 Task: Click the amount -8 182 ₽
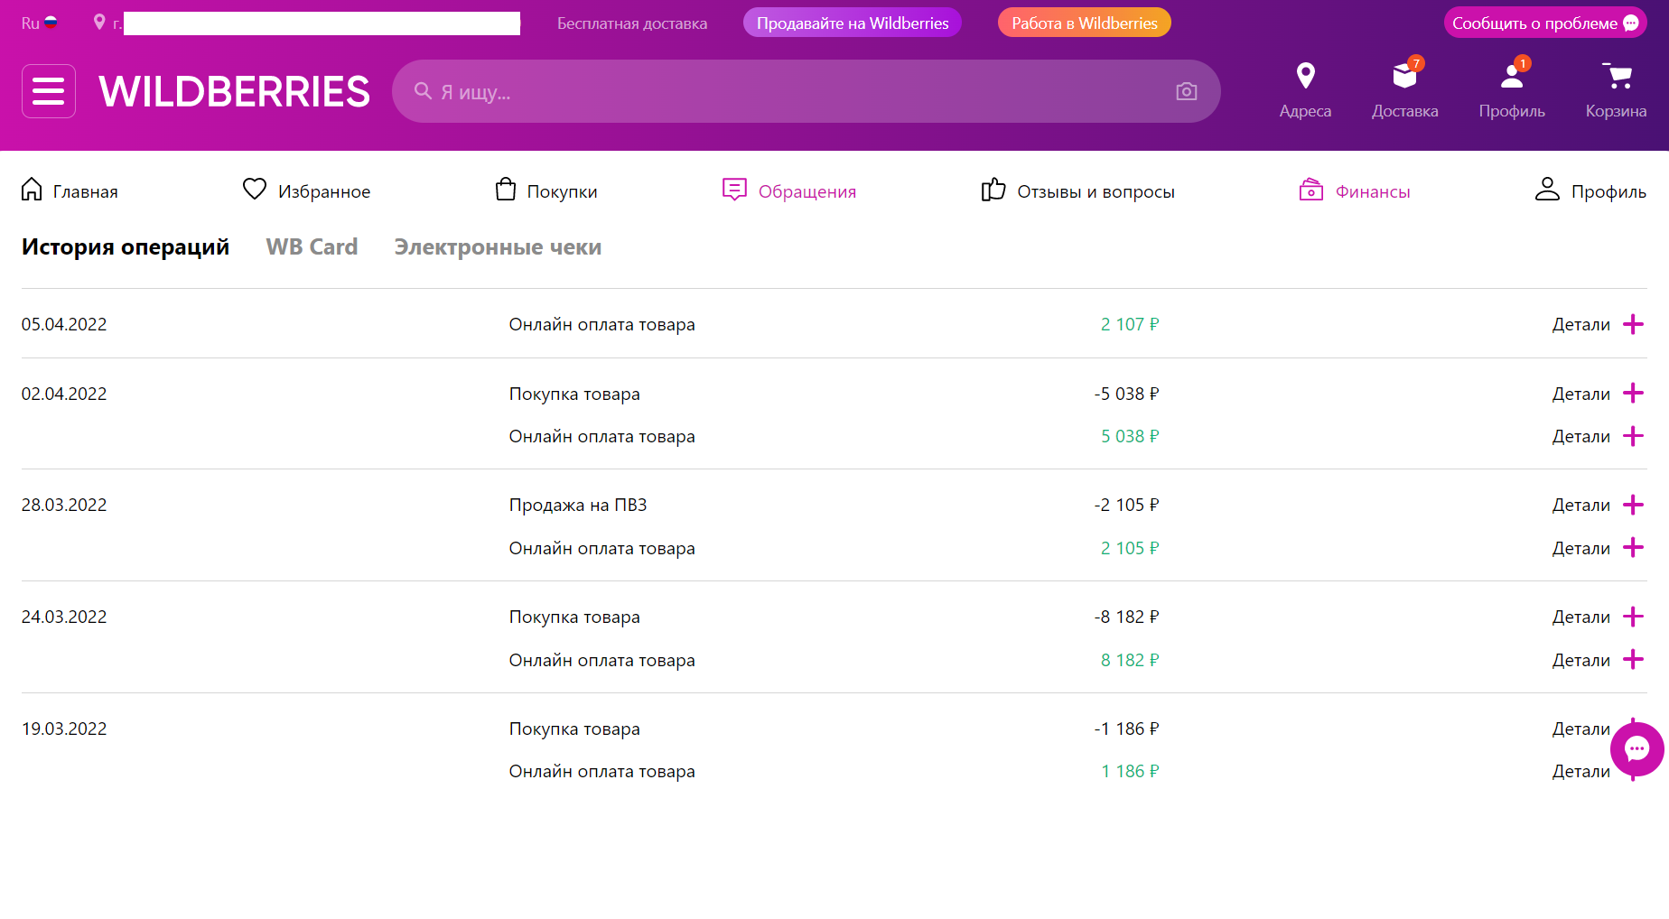tap(1126, 617)
